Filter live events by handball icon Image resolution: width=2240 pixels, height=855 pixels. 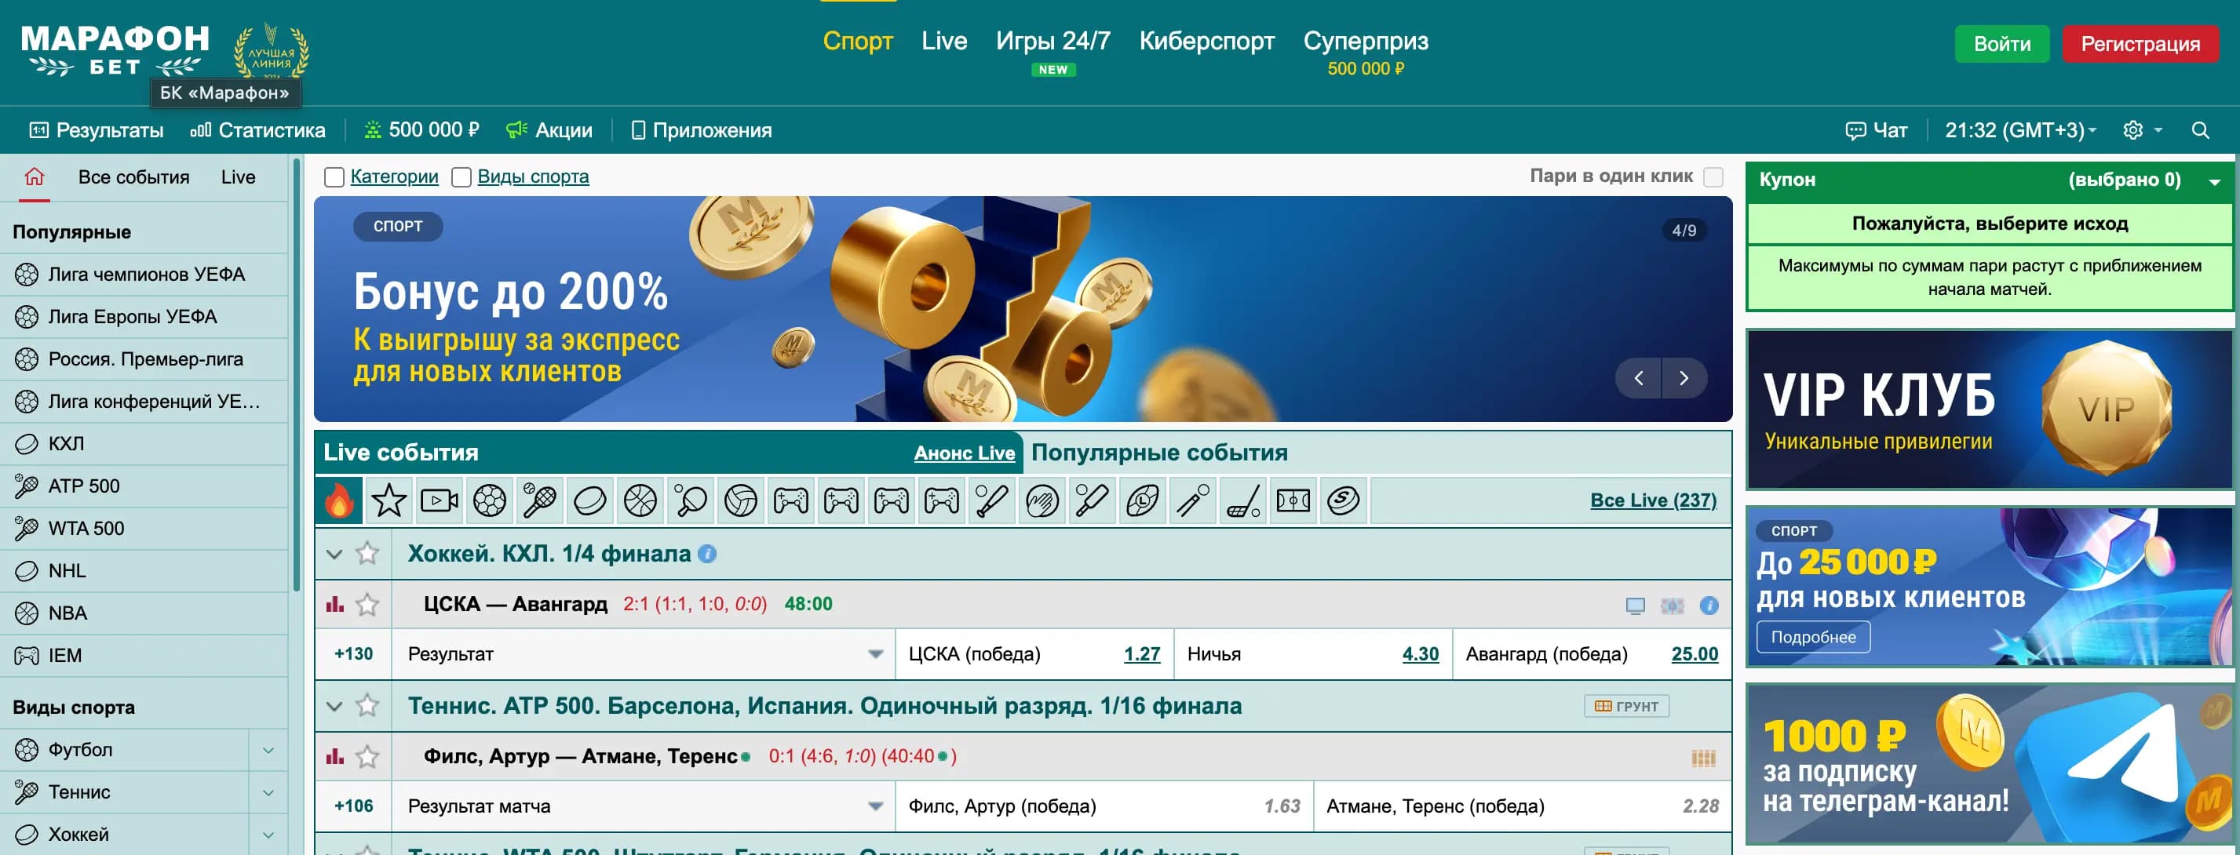point(1042,500)
